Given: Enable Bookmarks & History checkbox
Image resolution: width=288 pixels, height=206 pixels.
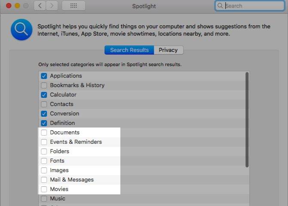Looking at the screenshot, I should click(44, 85).
